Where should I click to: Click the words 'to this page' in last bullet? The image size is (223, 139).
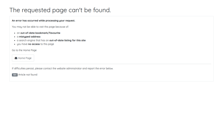[47, 44]
